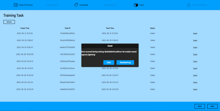Screen dimensions: 220x111
Task: Click the Preview Models flame icon
Action: (x=188, y=5)
